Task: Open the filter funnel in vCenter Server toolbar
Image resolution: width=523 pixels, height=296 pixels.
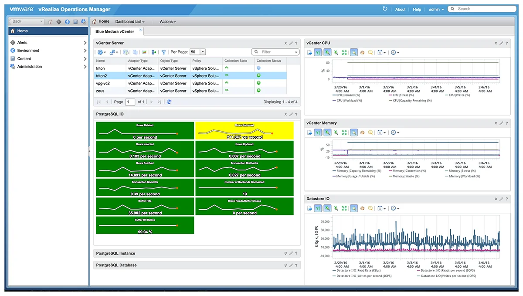Action: (163, 52)
